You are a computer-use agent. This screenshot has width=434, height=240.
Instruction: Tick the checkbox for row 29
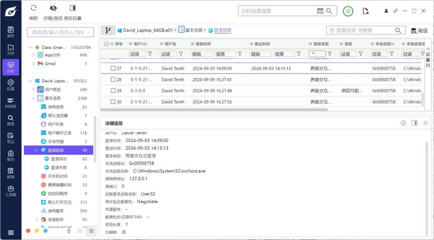point(113,91)
